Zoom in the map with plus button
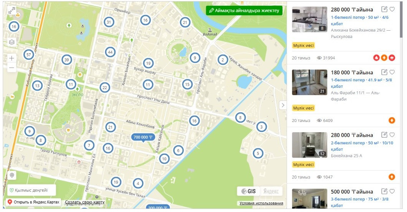 coord(12,58)
